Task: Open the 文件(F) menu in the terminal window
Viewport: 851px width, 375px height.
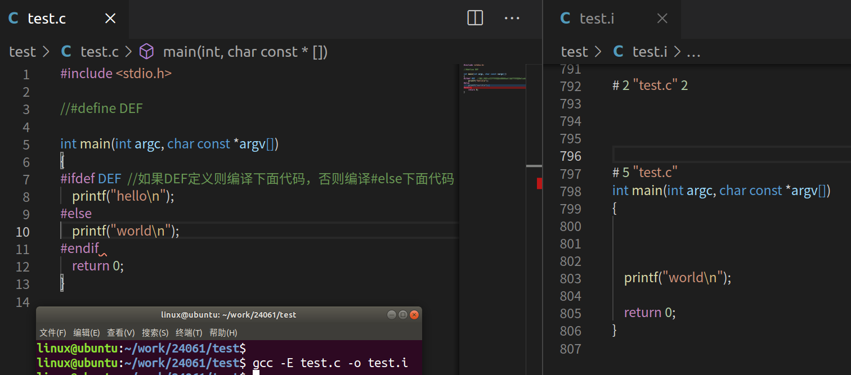Action: point(53,332)
